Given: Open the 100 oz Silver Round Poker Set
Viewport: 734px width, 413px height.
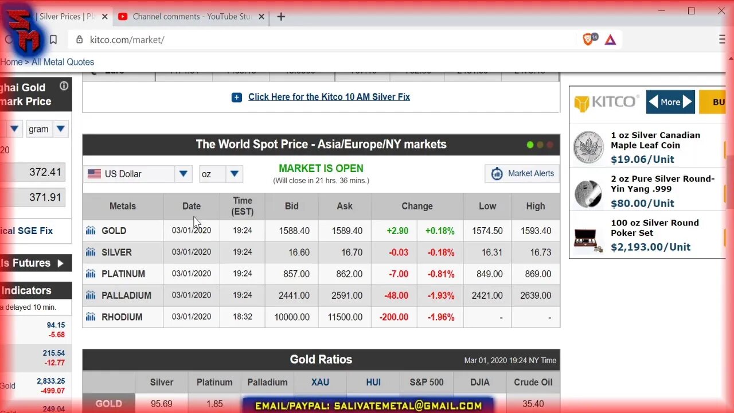Looking at the screenshot, I should point(655,228).
